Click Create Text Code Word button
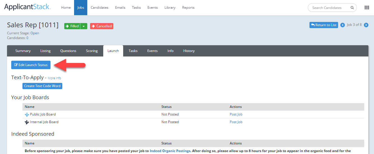Viewport: 374px width, 154px height. [x=42, y=86]
